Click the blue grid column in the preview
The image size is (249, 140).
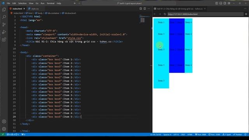pos(177,45)
